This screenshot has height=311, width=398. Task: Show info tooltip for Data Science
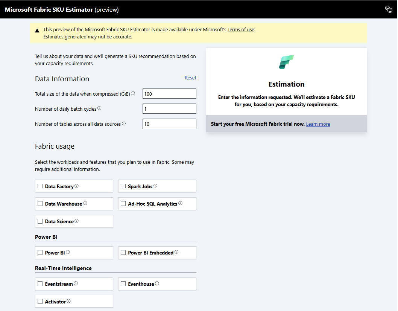click(x=77, y=221)
